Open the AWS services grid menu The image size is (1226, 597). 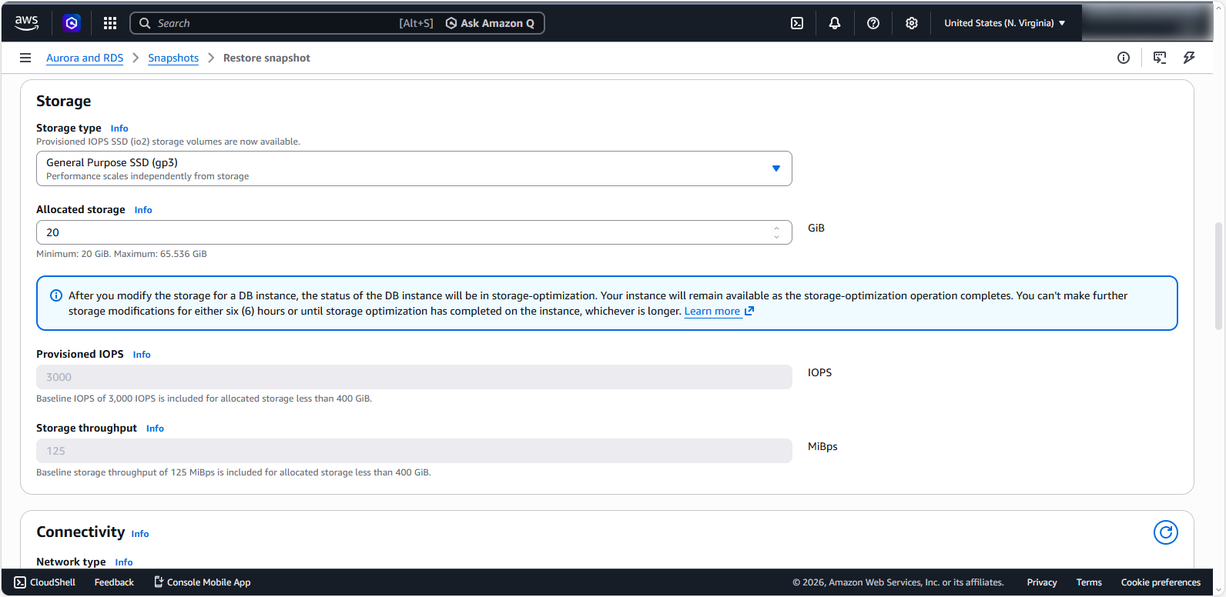(110, 23)
